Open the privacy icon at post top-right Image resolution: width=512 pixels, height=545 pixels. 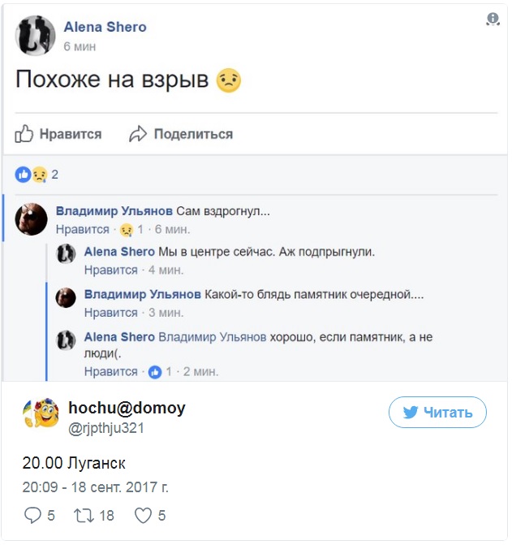(493, 19)
